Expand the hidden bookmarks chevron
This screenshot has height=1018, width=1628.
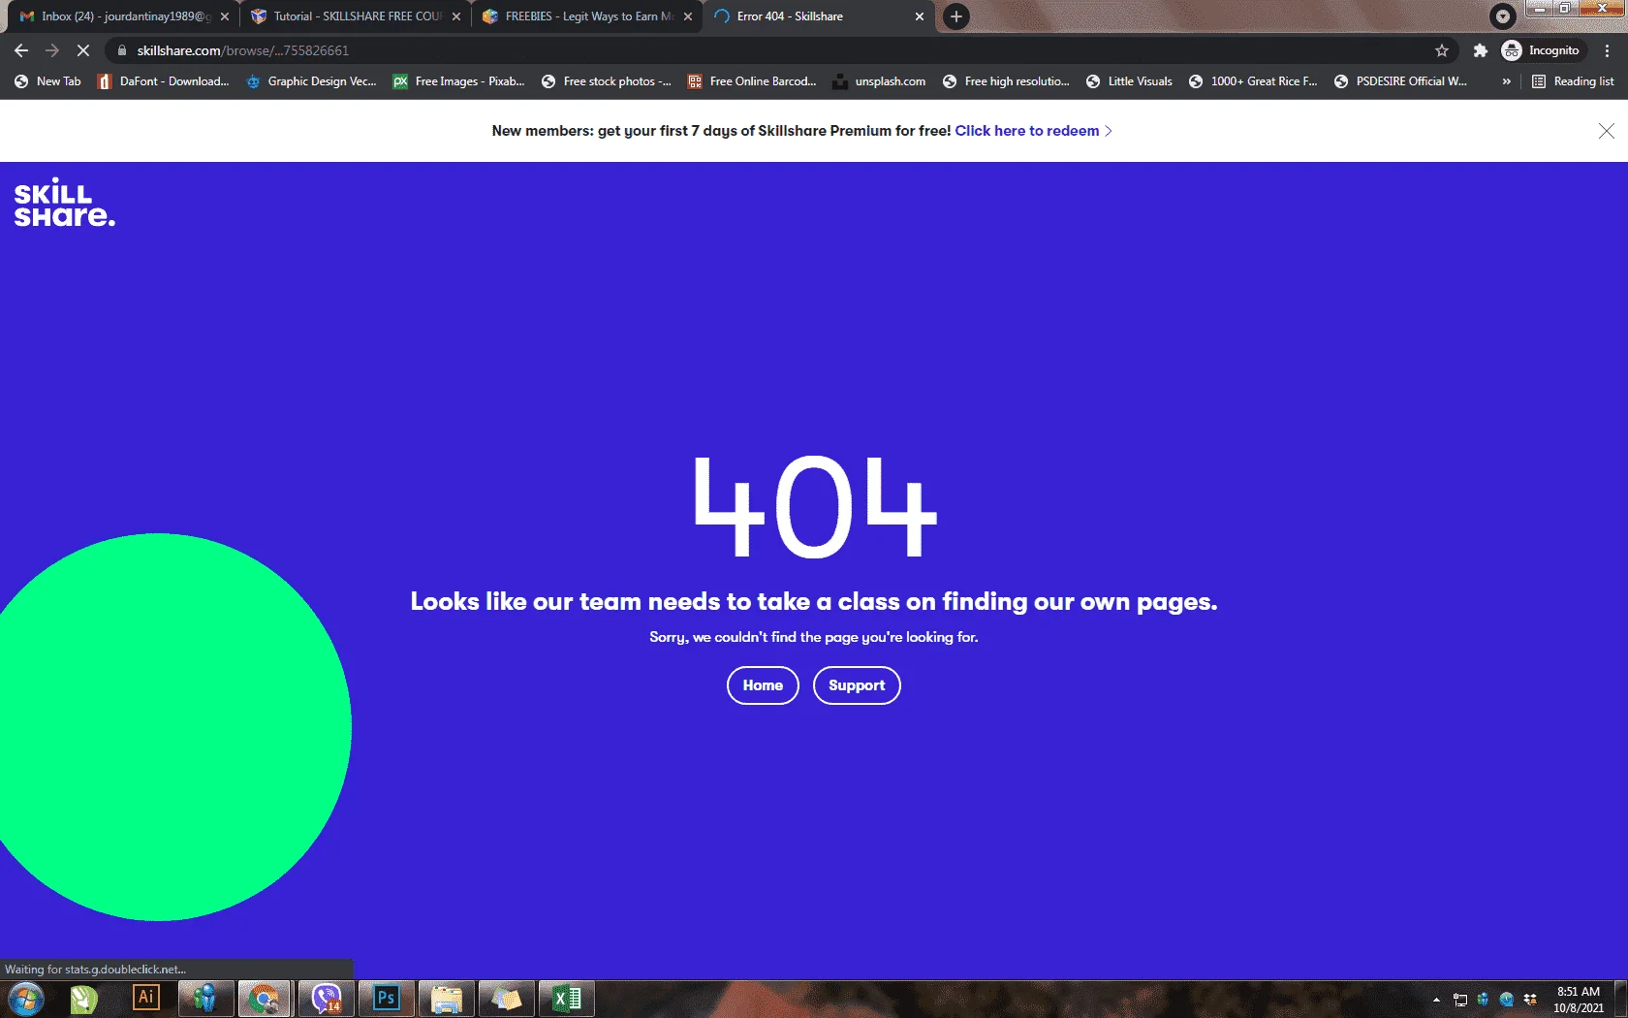(x=1506, y=81)
